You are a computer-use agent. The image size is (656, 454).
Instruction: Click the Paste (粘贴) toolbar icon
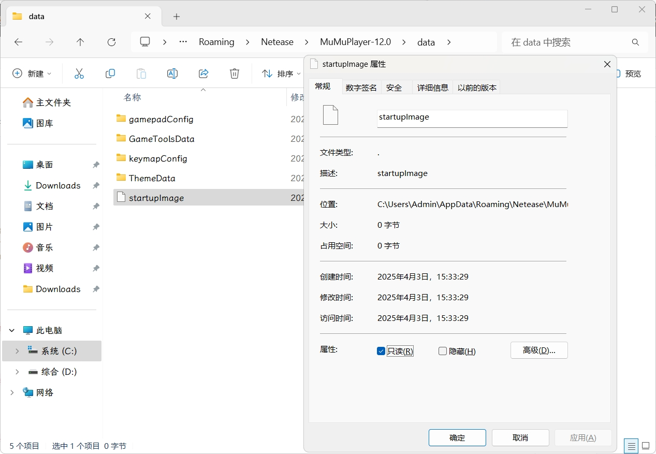(141, 74)
